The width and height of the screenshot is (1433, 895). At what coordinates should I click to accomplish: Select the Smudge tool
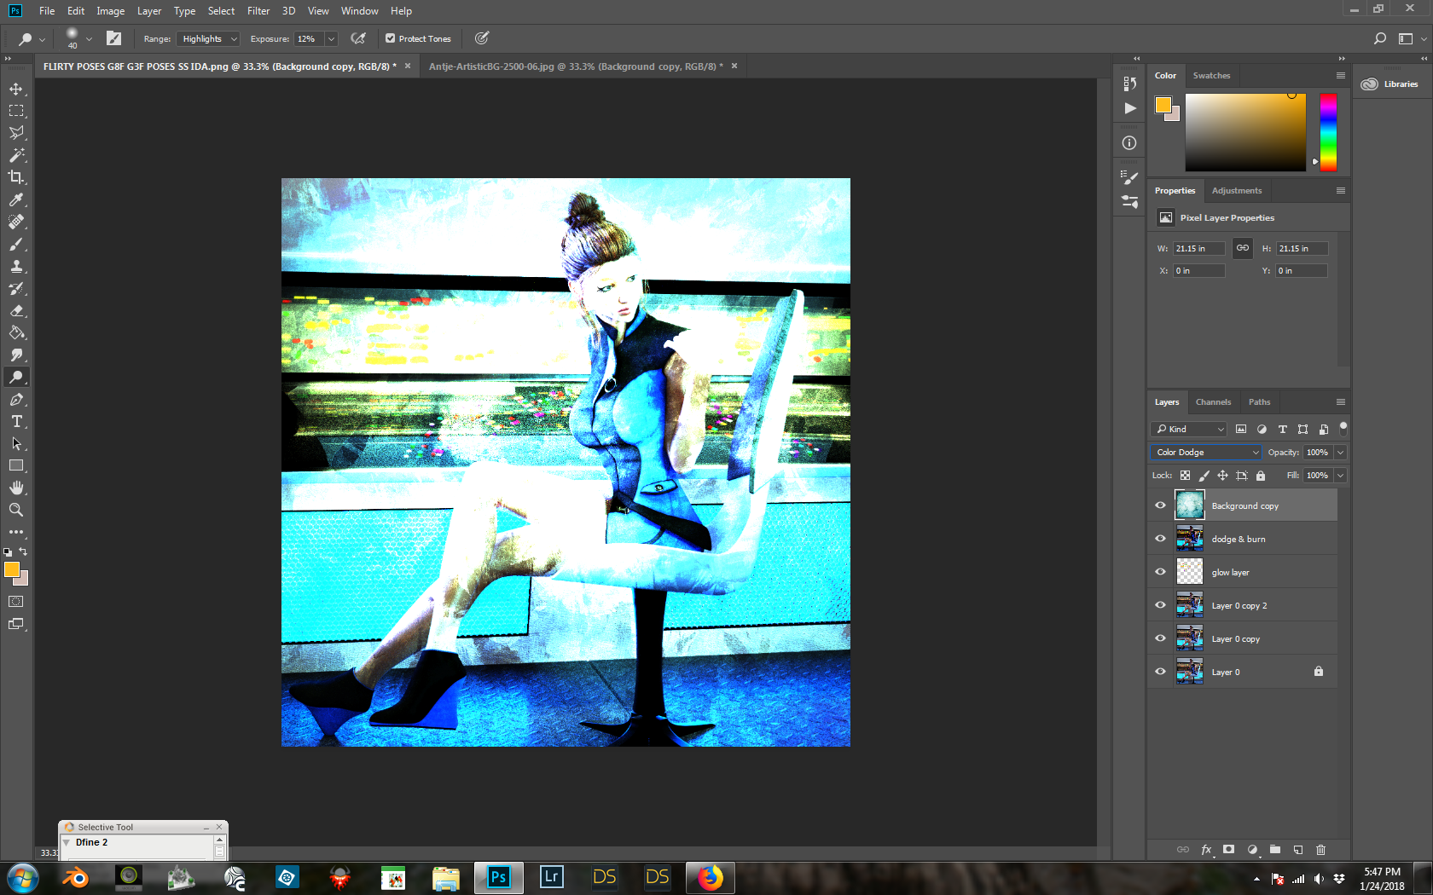point(16,355)
